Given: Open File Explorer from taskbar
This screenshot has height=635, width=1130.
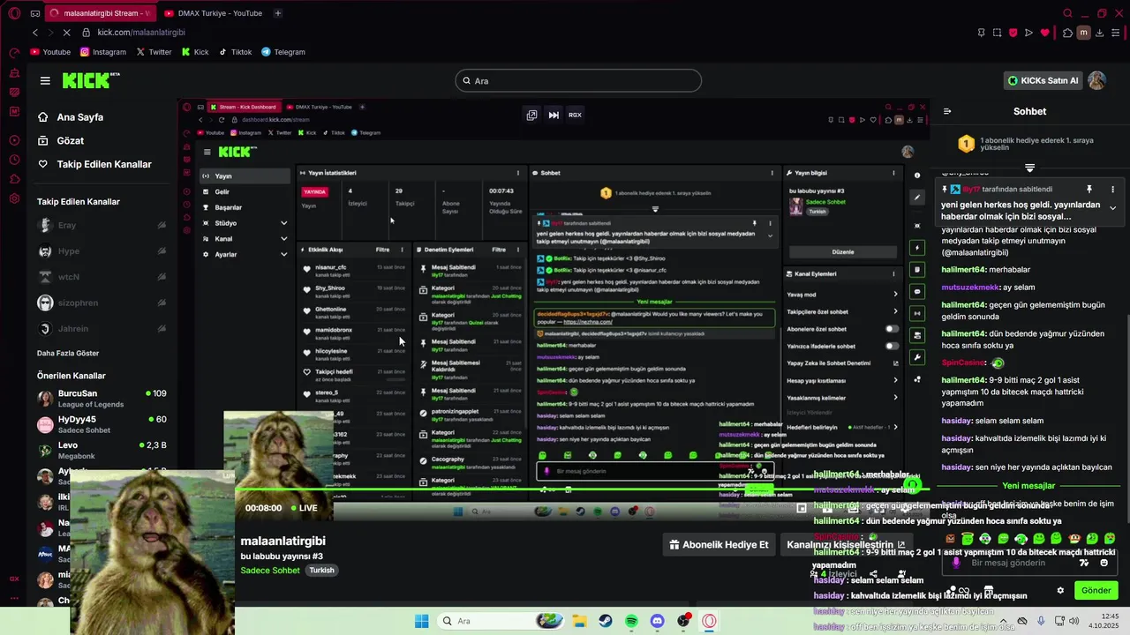Looking at the screenshot, I should tap(580, 621).
